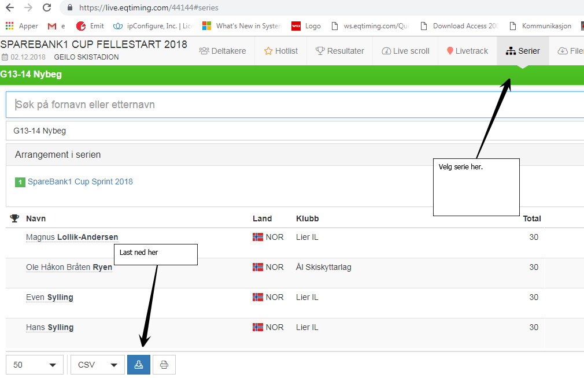Open ws.eqtiming.com bookmark

click(370, 25)
